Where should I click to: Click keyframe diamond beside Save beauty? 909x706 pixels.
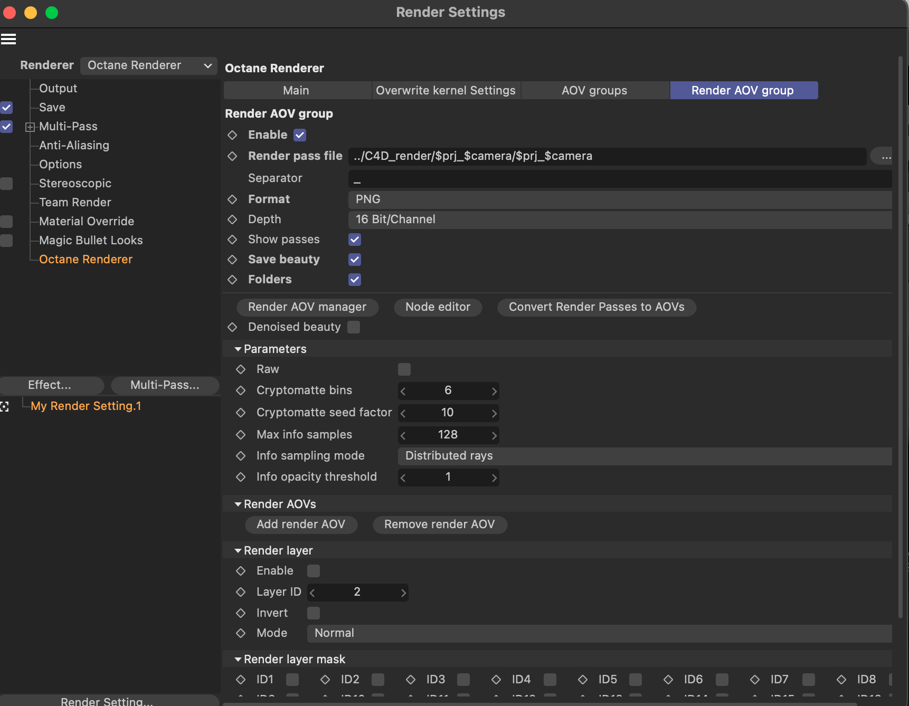point(232,260)
